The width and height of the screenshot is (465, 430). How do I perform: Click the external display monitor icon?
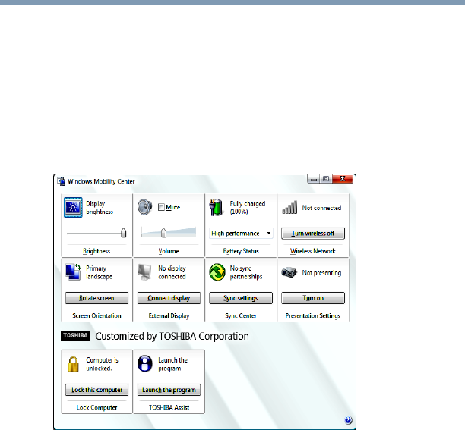[144, 272]
